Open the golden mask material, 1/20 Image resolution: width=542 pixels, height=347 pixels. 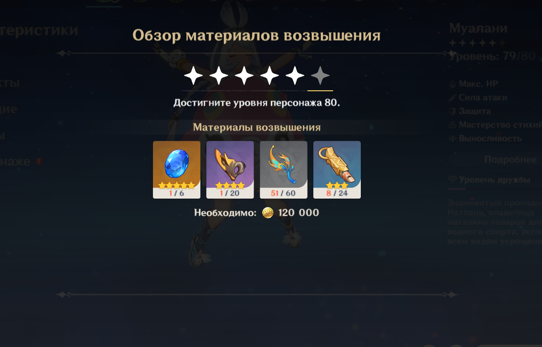click(230, 170)
